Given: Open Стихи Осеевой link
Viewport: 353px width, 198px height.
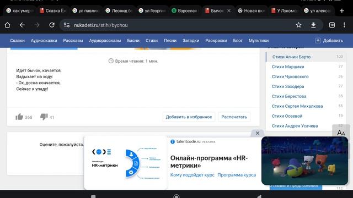Looking at the screenshot, I should coord(287,116).
